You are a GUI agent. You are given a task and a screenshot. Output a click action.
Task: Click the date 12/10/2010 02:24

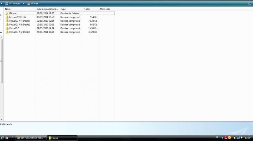click(x=45, y=21)
